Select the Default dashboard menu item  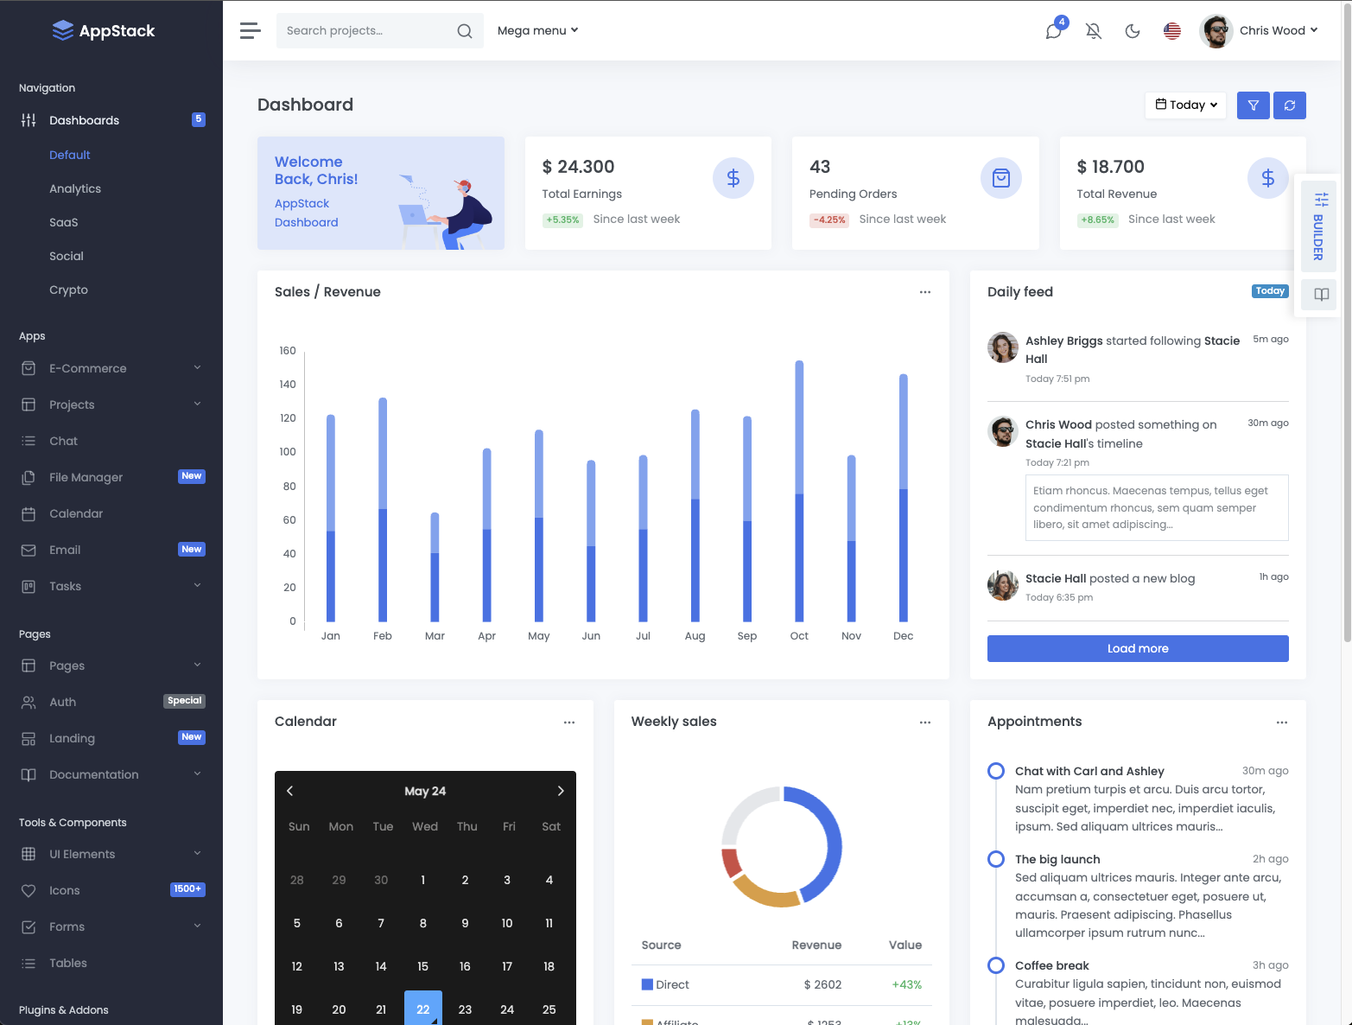click(x=70, y=155)
